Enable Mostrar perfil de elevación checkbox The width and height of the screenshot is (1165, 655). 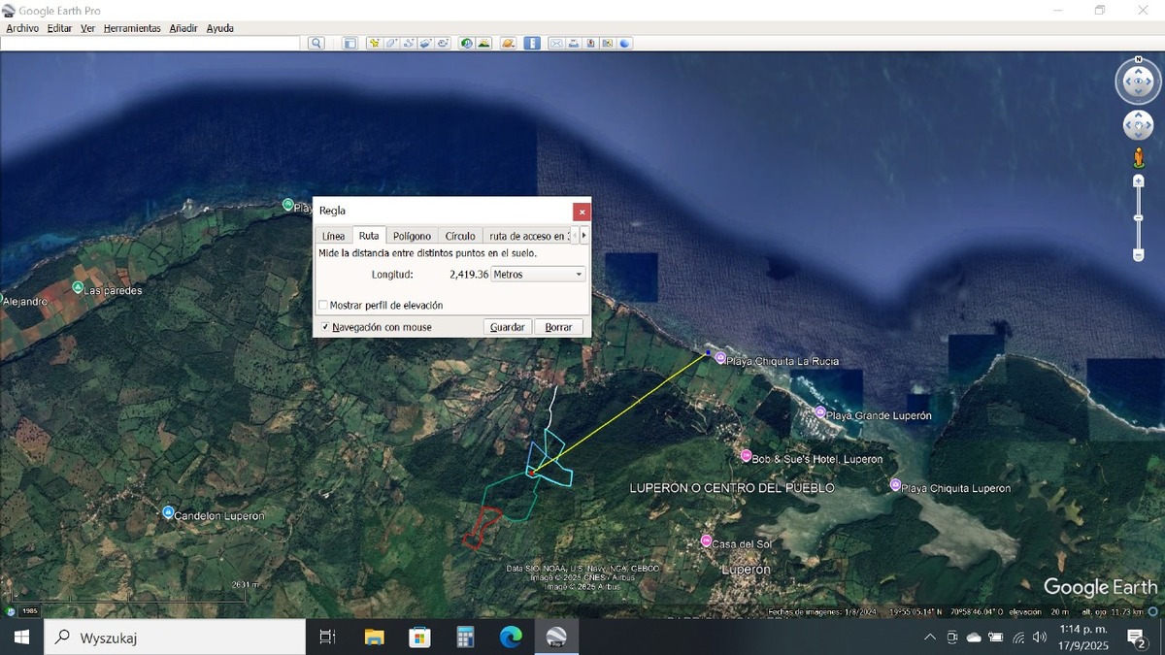pos(323,305)
